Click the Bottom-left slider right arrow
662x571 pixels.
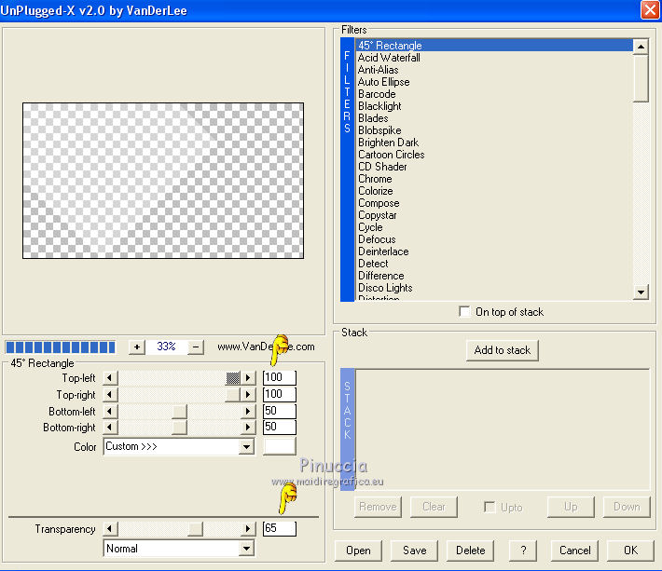pyautogui.click(x=248, y=412)
